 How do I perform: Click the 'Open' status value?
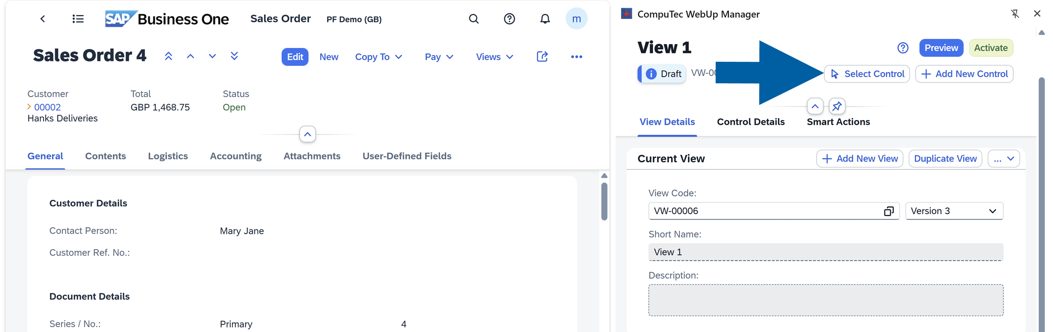(x=234, y=107)
